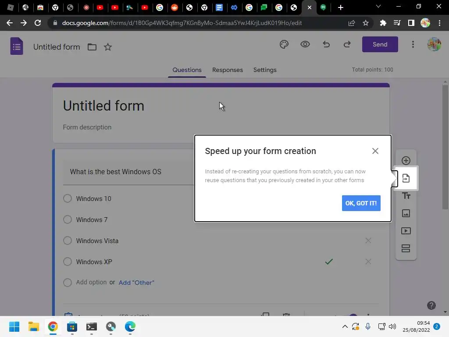Go back in Chrome
This screenshot has height=337, width=449.
click(x=10, y=23)
